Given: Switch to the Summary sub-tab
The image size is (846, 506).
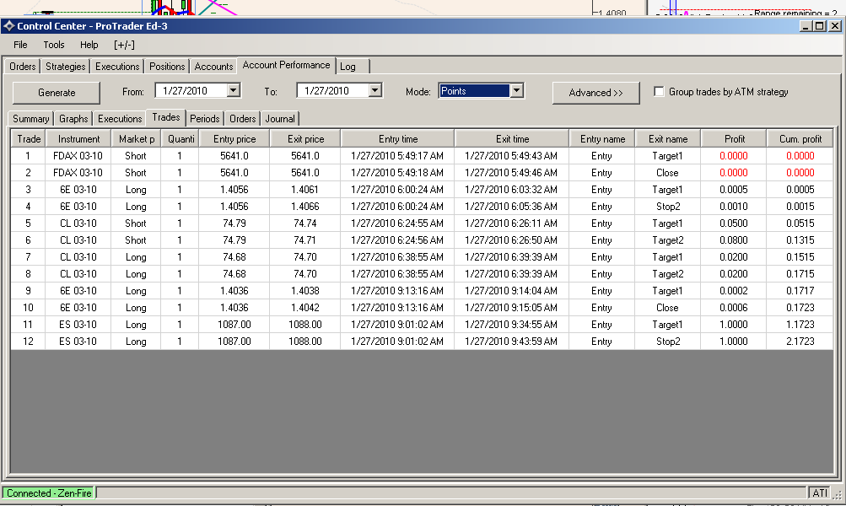Looking at the screenshot, I should 30,119.
